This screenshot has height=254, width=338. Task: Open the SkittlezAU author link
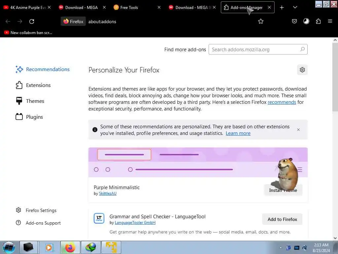pos(108,193)
